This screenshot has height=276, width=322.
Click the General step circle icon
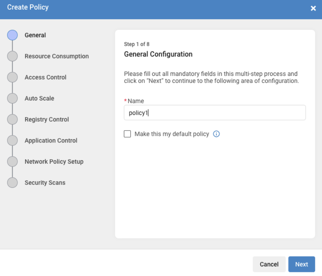click(x=12, y=35)
